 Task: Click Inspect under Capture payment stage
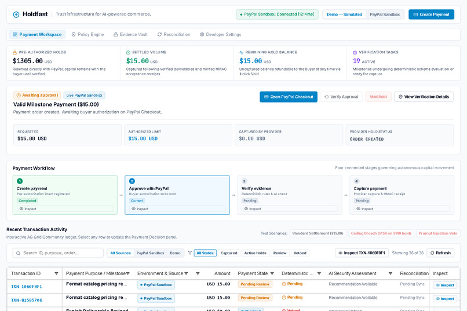(x=402, y=208)
